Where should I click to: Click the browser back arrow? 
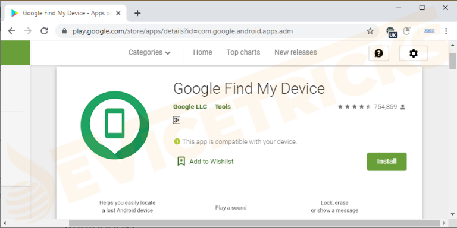pyautogui.click(x=11, y=31)
